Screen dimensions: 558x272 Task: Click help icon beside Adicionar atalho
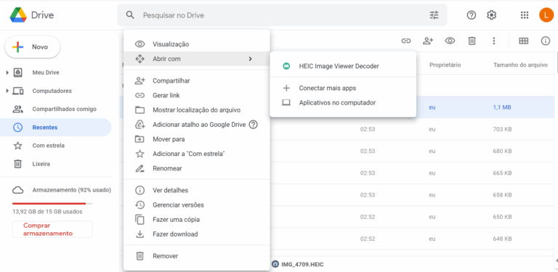tap(253, 125)
